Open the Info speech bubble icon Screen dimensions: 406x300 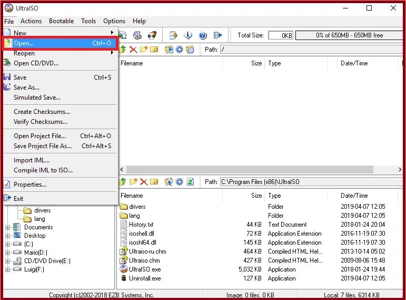coord(188,35)
